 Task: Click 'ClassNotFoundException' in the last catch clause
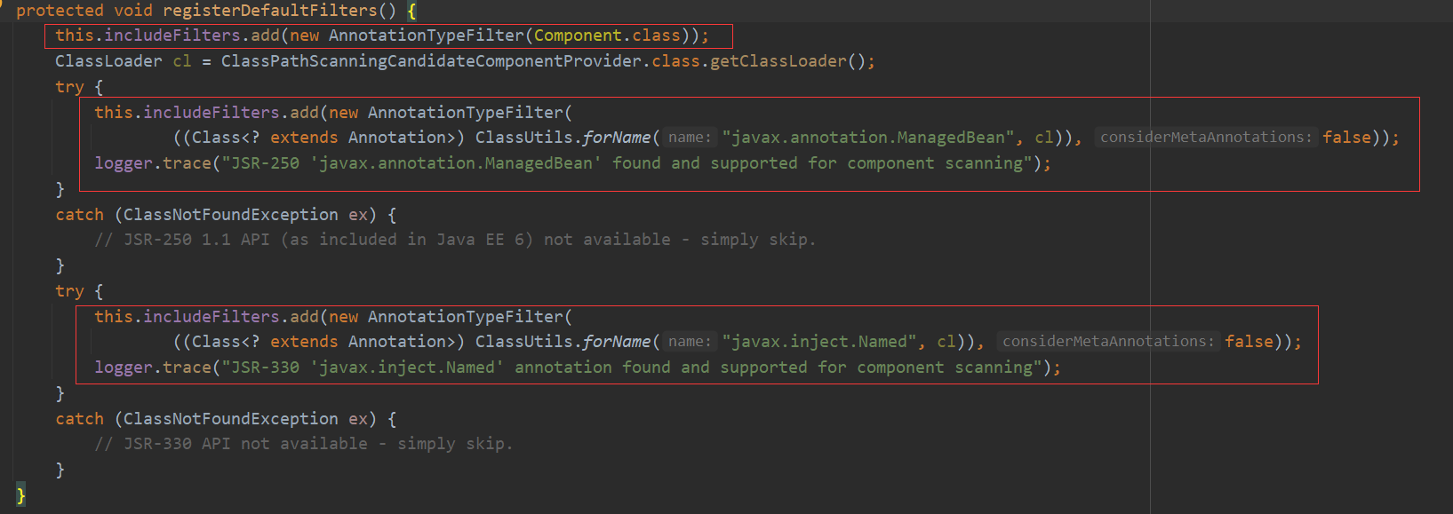231,419
